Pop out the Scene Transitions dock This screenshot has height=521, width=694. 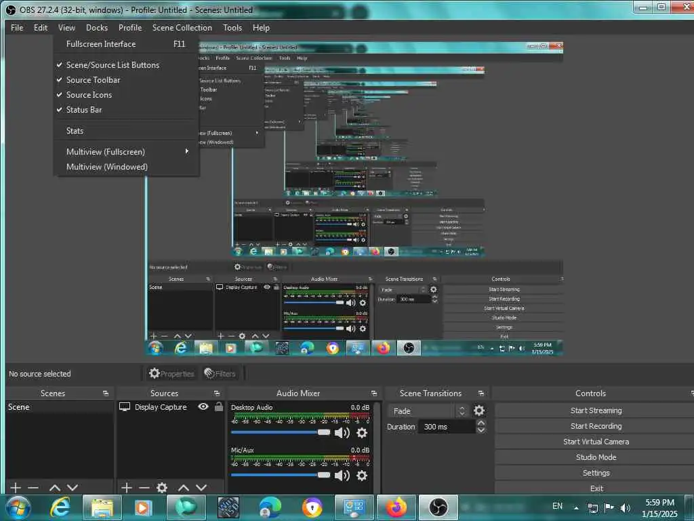point(481,393)
